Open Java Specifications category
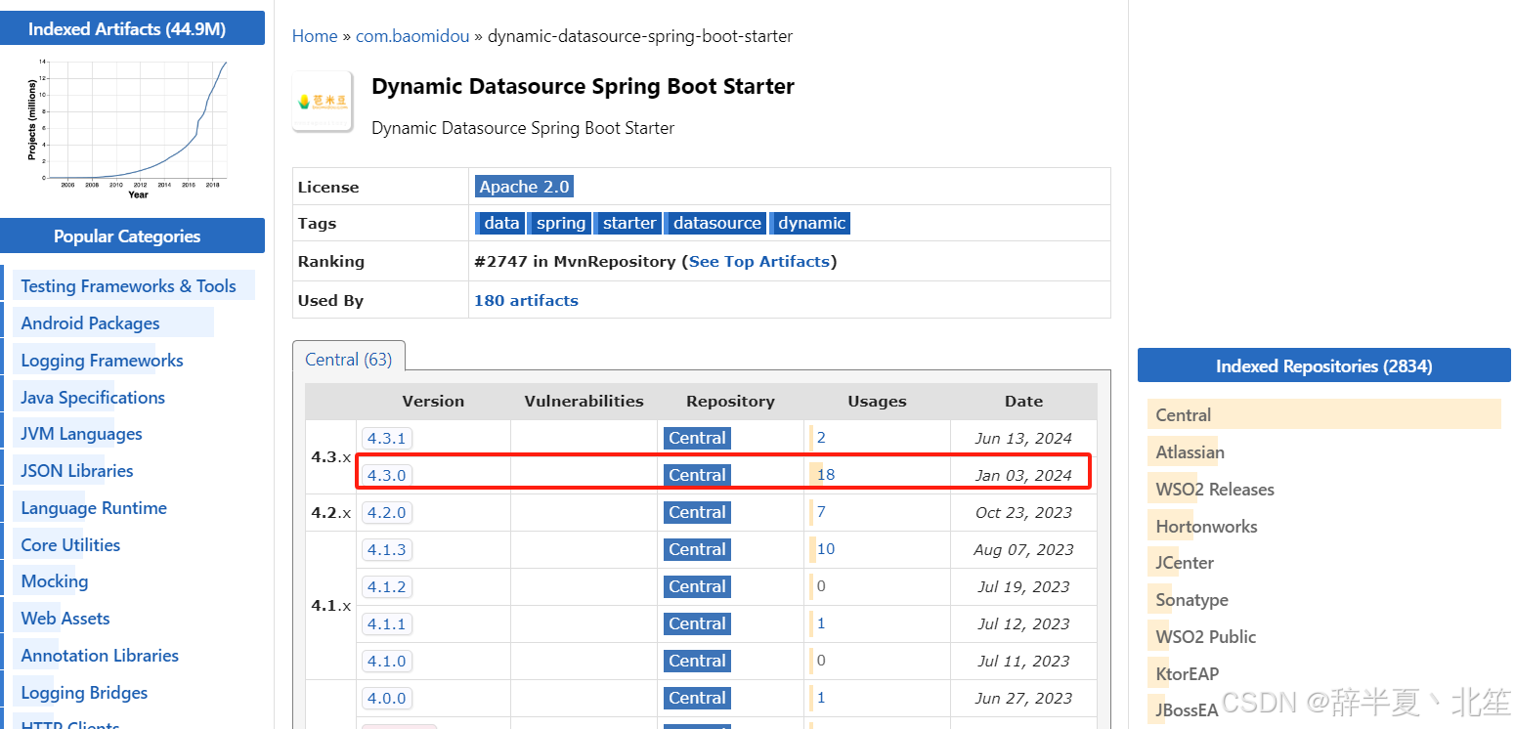Viewport: 1515px width, 729px height. tap(93, 398)
